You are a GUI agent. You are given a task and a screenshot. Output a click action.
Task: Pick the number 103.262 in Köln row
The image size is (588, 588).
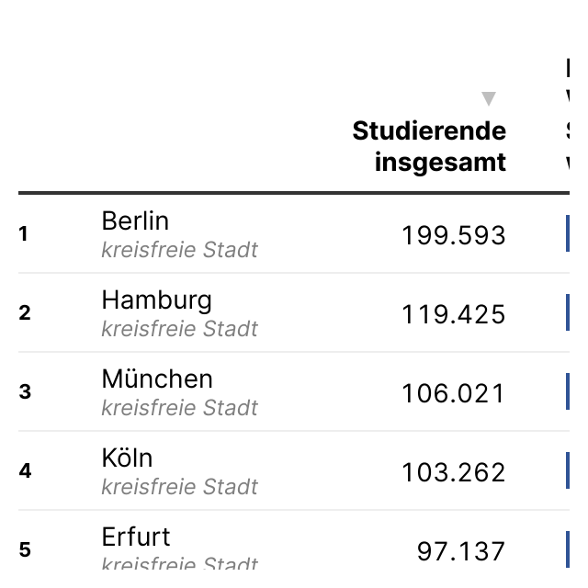[x=454, y=472]
